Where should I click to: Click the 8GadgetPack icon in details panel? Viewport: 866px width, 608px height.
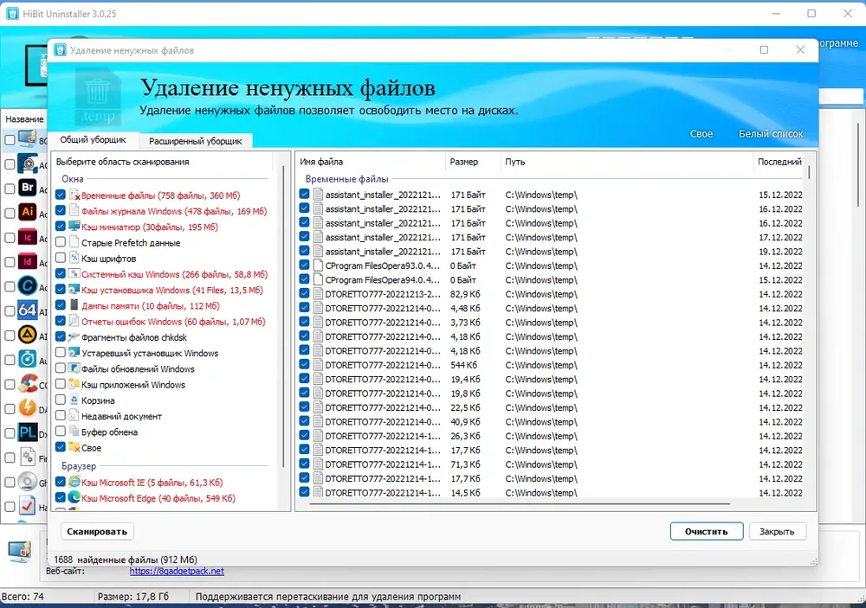(x=20, y=552)
